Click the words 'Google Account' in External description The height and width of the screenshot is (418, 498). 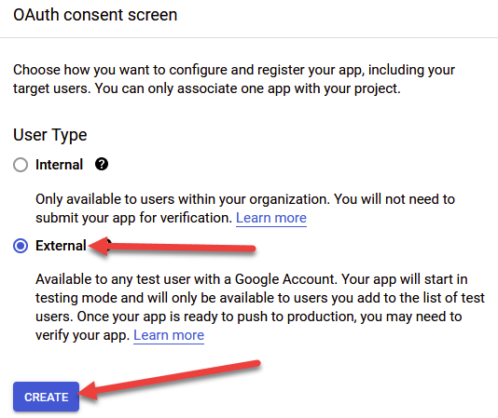point(285,279)
